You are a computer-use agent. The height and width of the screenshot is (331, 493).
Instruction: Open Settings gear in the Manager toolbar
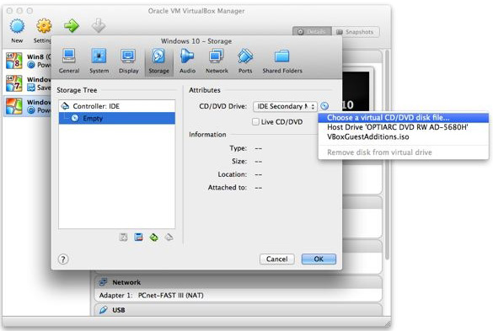(x=44, y=26)
